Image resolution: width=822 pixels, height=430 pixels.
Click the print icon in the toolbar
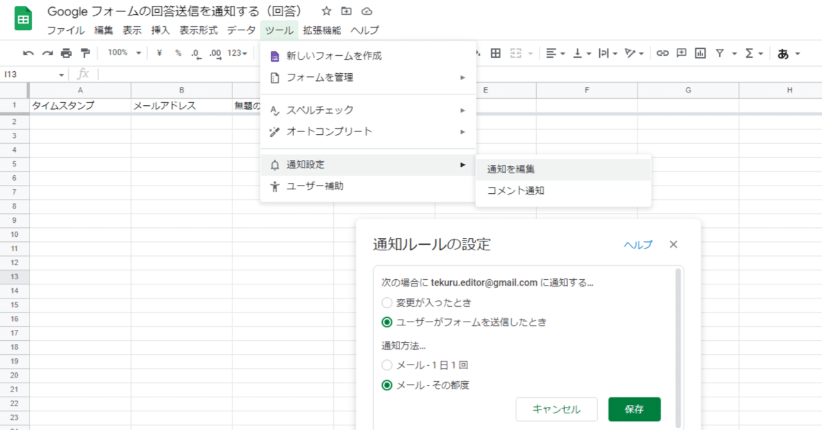pyautogui.click(x=67, y=53)
